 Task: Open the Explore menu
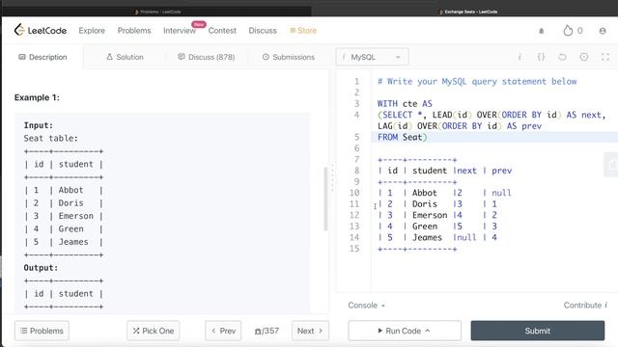[92, 31]
